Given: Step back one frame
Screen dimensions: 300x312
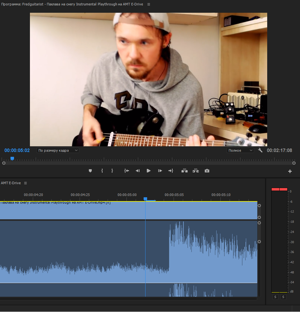Looking at the screenshot, I should 138,171.
